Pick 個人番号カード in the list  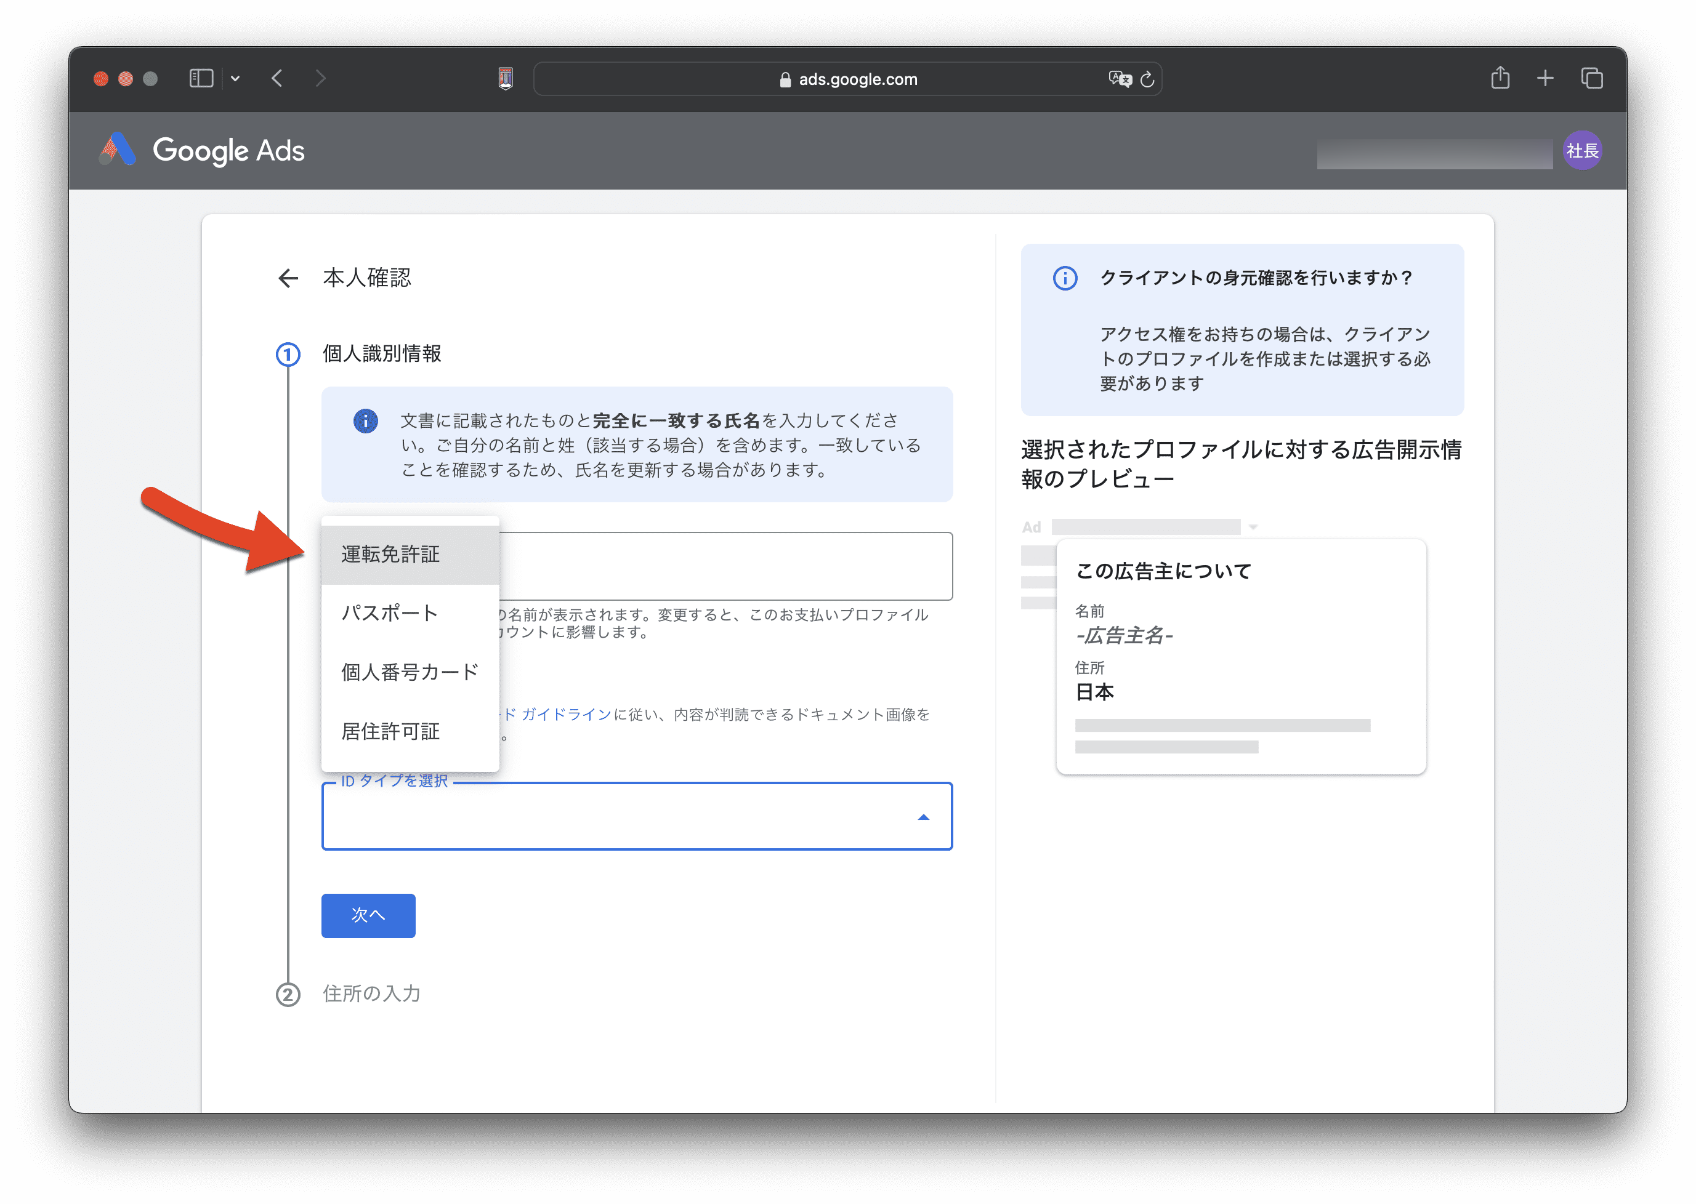[410, 672]
